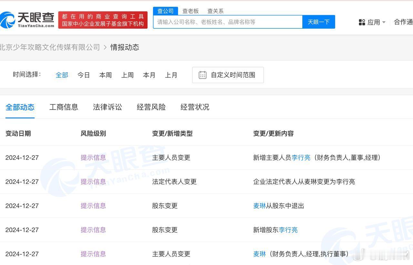
Task: Open the 自定义时间范围 date picker
Action: pos(228,75)
